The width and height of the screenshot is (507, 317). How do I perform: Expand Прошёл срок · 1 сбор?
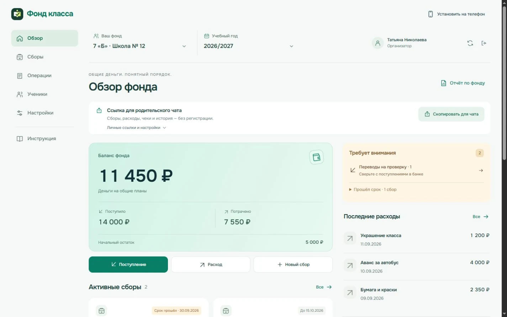click(x=373, y=190)
